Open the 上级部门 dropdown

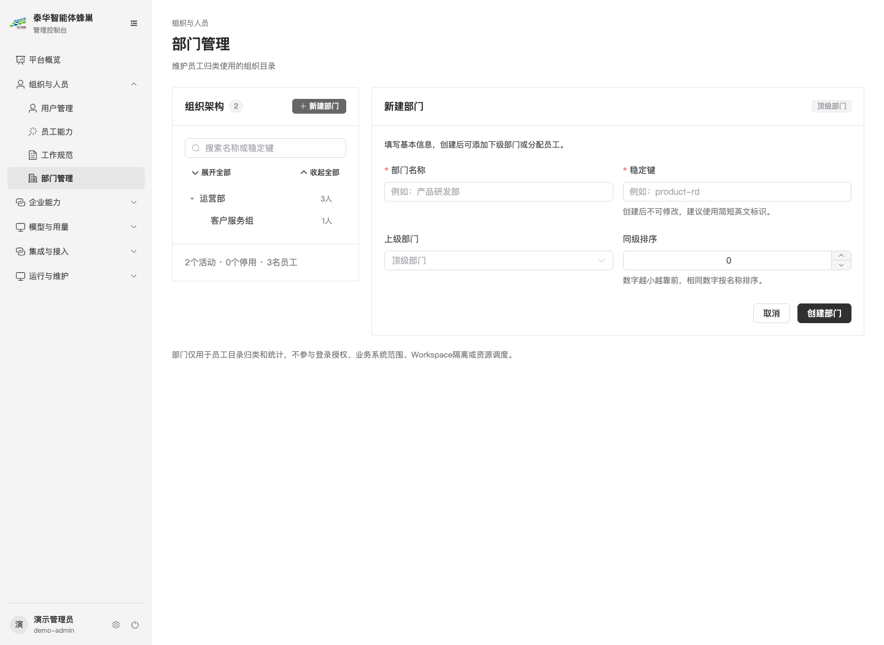pos(498,260)
